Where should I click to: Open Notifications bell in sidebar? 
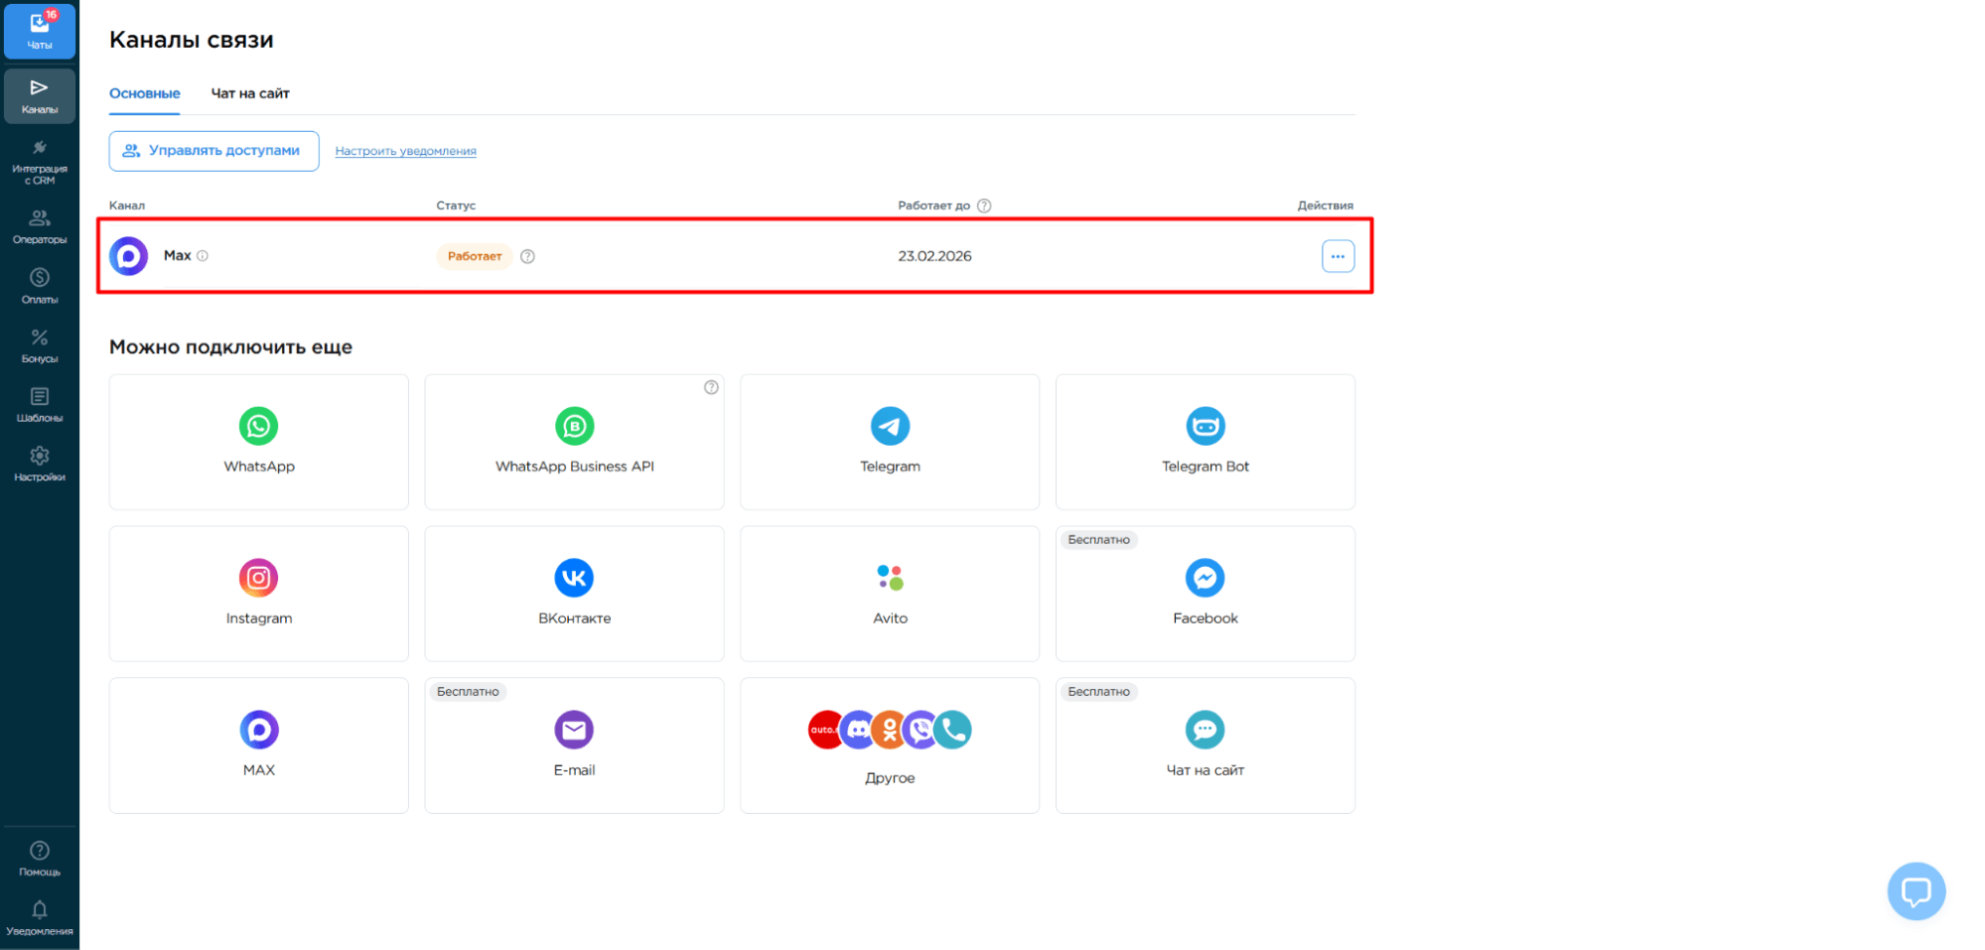40,917
